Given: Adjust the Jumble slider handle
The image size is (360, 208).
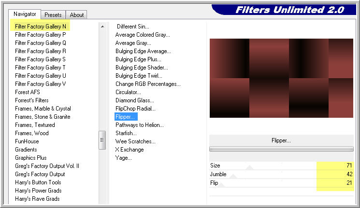Looking at the screenshot, I should 233,176.
